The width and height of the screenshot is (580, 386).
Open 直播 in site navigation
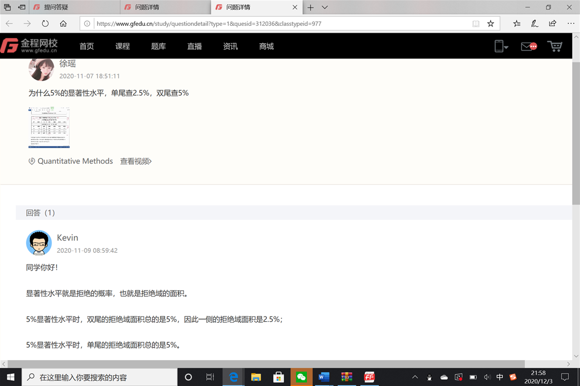195,46
